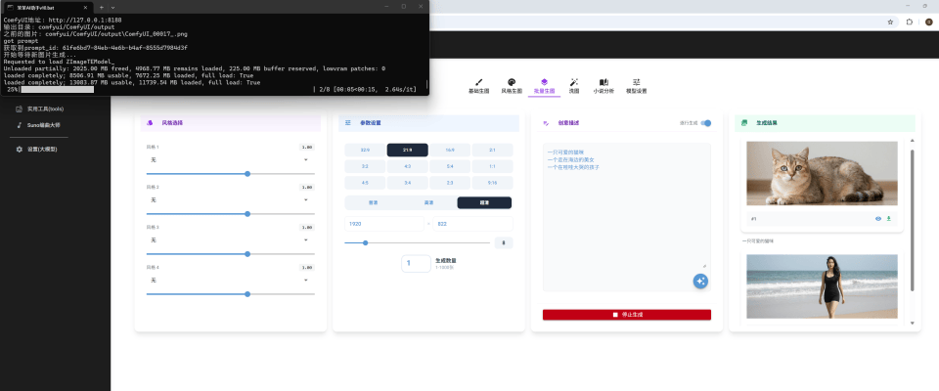
Task: Click the magic wand 洗图 icon
Action: tap(574, 85)
